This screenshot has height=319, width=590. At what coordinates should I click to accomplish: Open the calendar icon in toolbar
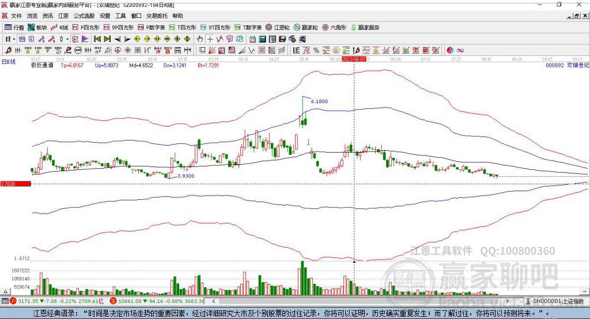pyautogui.click(x=252, y=39)
